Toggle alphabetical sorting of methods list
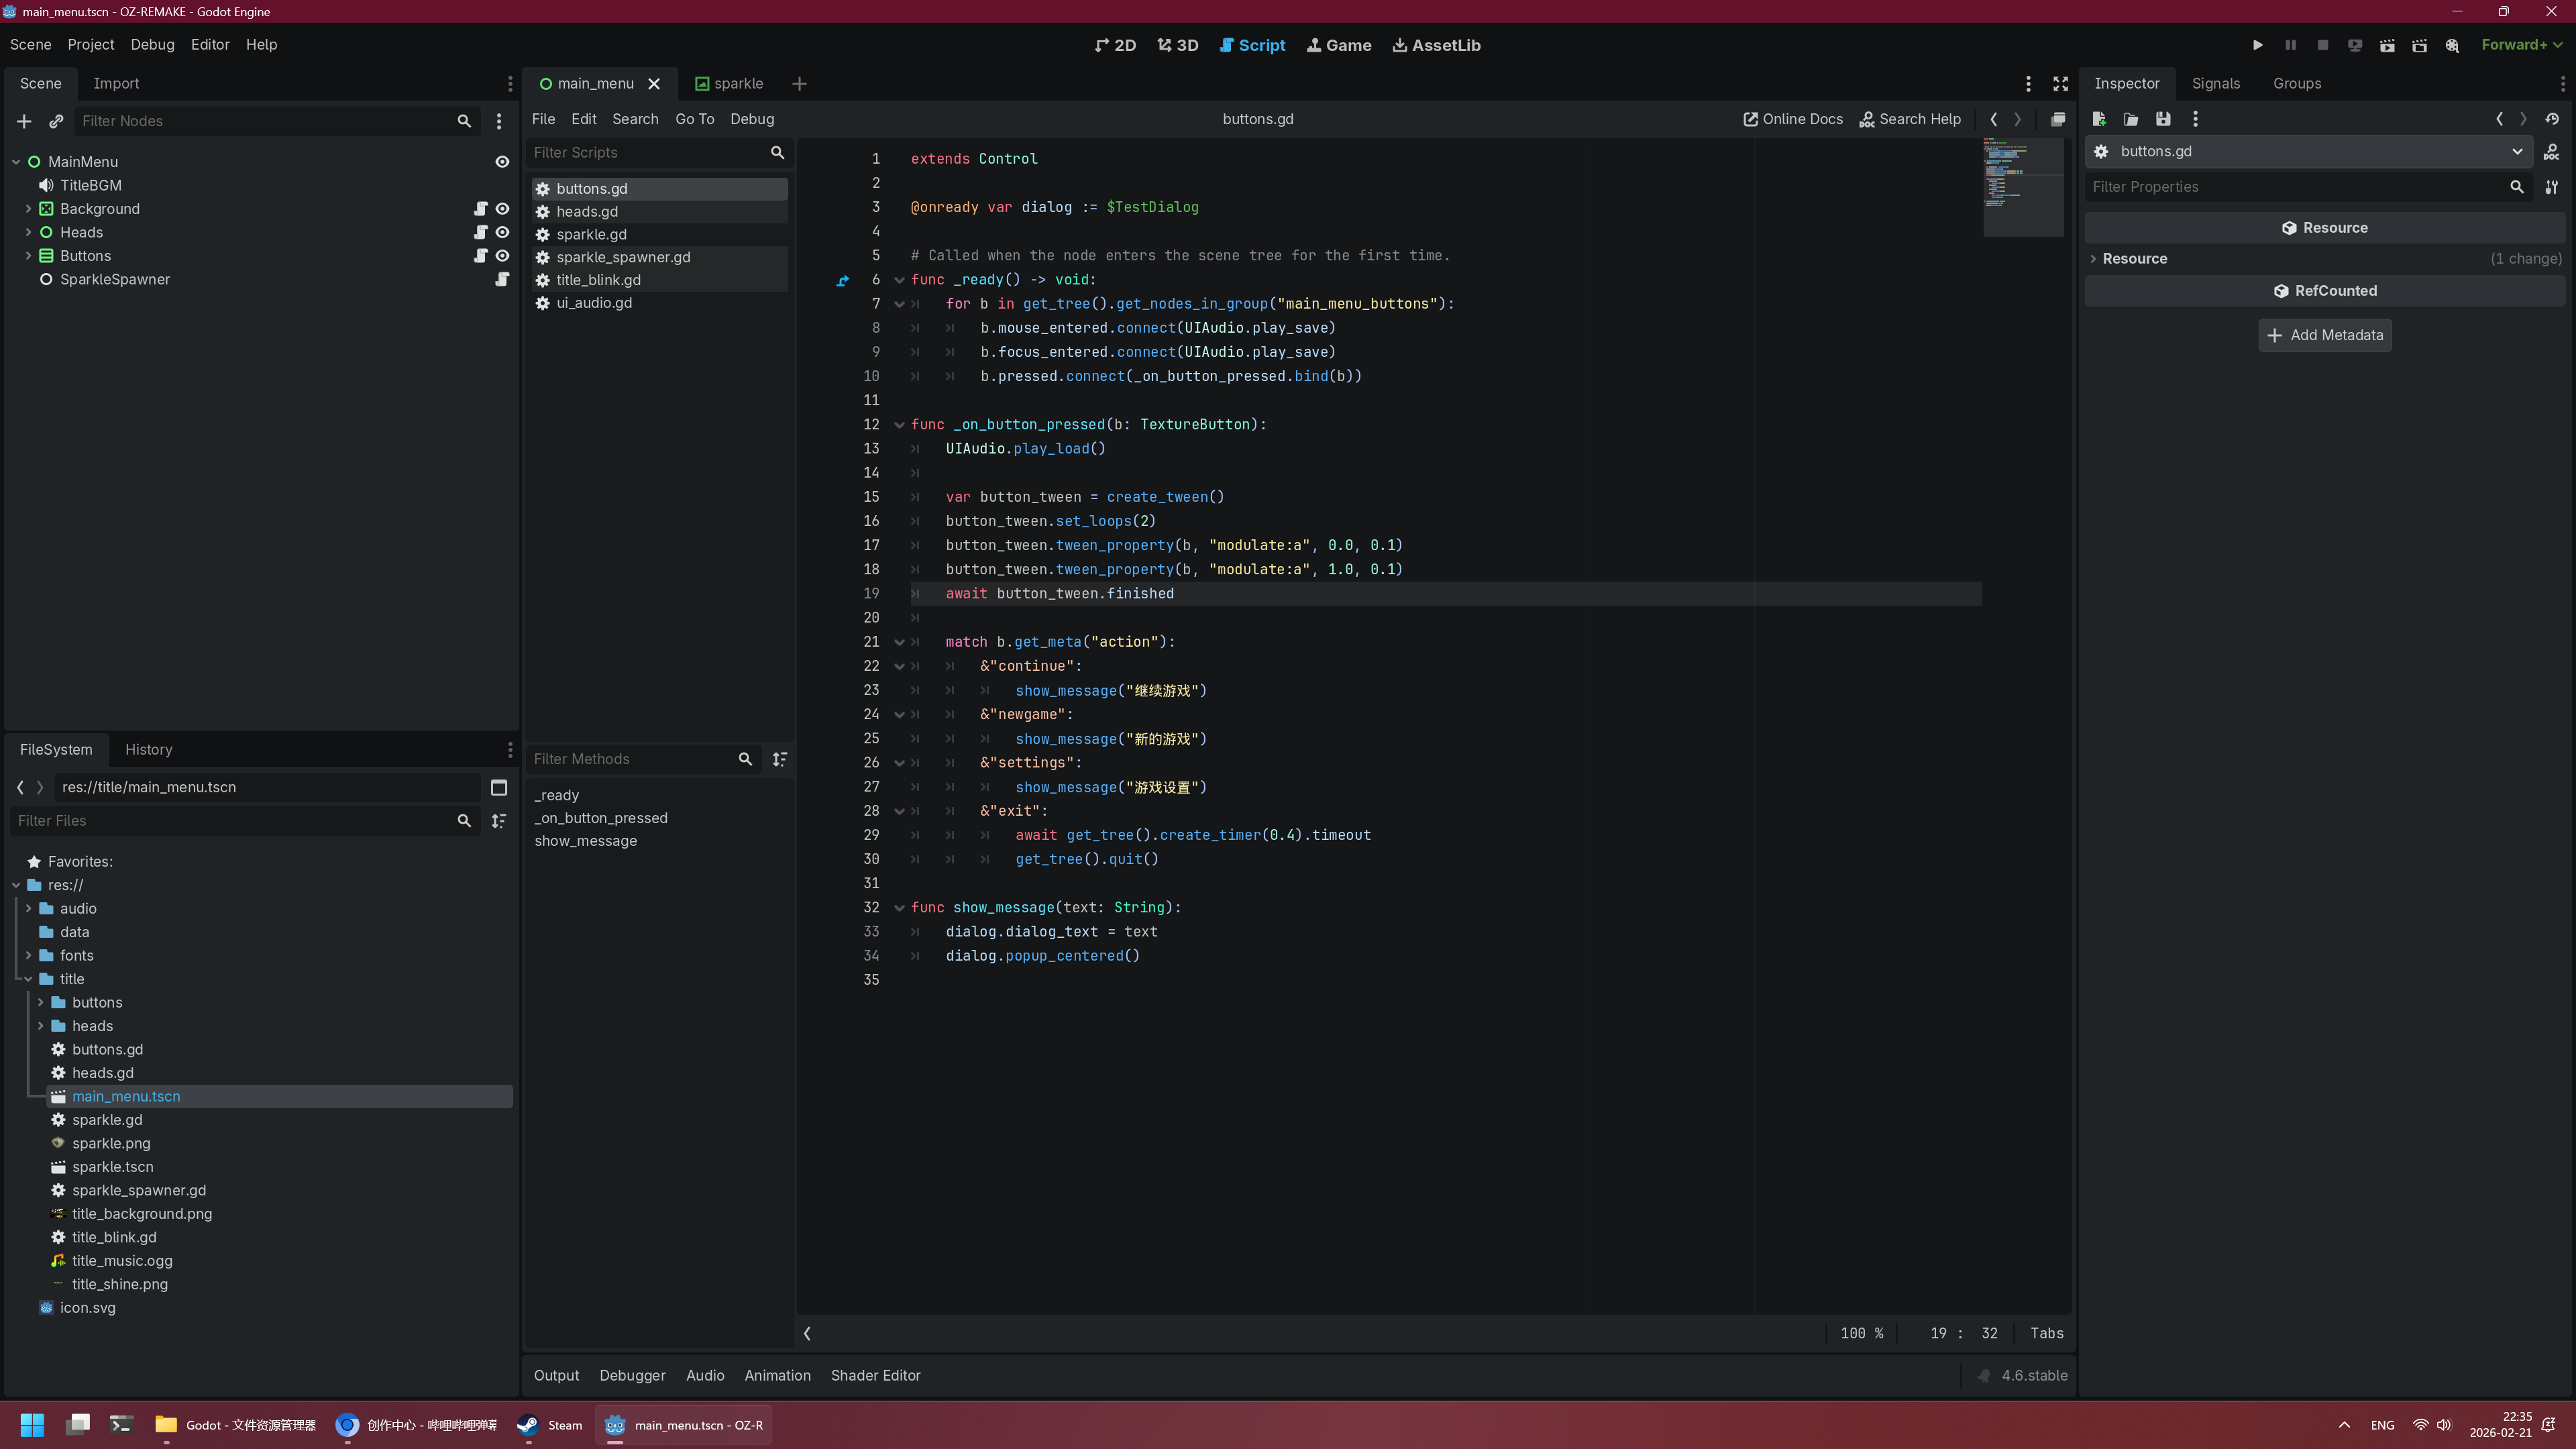Screen dimensions: 2576x1449 coord(780,759)
